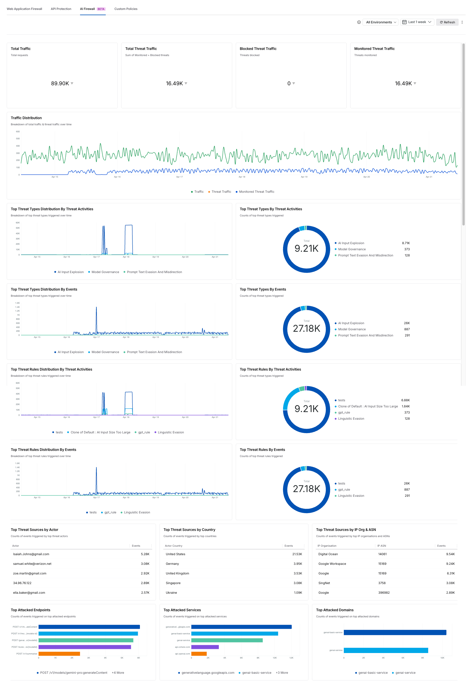
Task: Click the Refresh button
Action: click(x=447, y=22)
